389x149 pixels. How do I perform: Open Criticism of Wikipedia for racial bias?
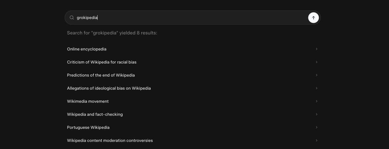coord(102,62)
